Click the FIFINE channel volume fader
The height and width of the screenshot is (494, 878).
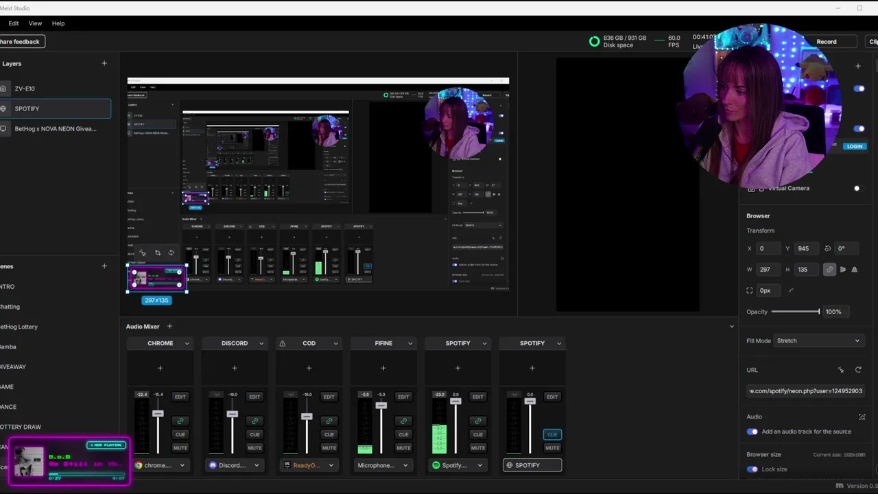click(x=381, y=405)
